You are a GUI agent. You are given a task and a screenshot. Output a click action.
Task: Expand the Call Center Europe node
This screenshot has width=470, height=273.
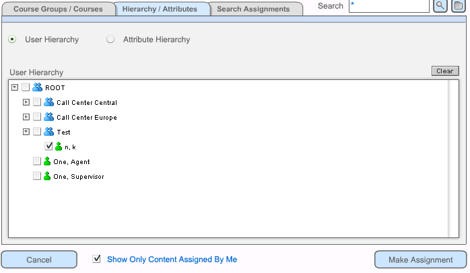tap(26, 117)
